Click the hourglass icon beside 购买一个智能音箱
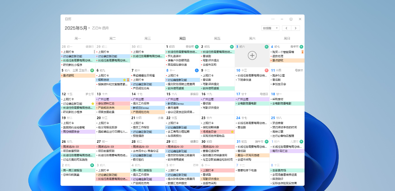The height and width of the screenshot is (191, 395). pos(302,52)
